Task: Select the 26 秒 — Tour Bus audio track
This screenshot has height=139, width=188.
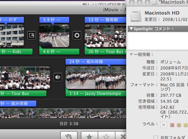Action: 105,52
